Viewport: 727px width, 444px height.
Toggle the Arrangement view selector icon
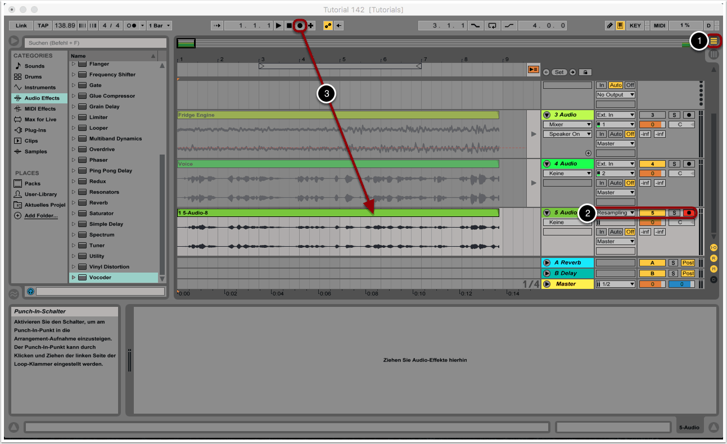[x=714, y=40]
